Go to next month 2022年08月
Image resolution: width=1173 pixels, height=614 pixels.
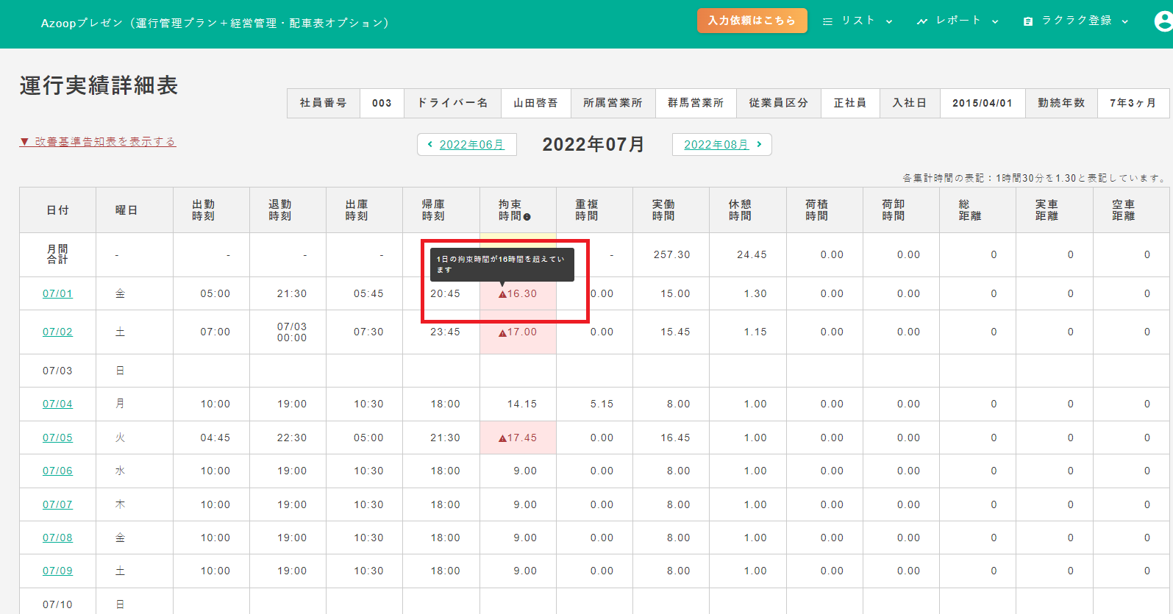pyautogui.click(x=721, y=145)
